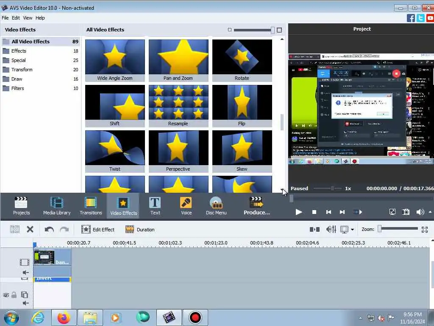This screenshot has width=434, height=326.
Task: Stop the preview playback
Action: [x=314, y=212]
